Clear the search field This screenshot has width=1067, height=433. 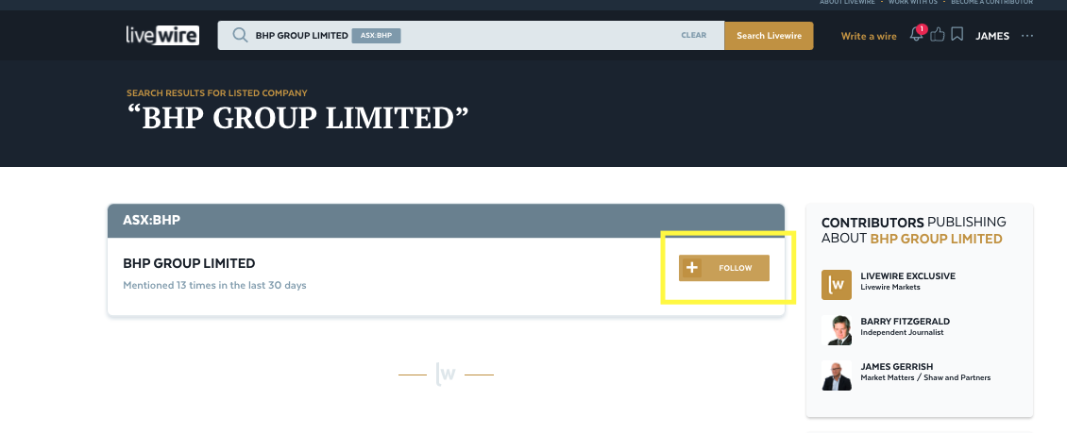[693, 36]
